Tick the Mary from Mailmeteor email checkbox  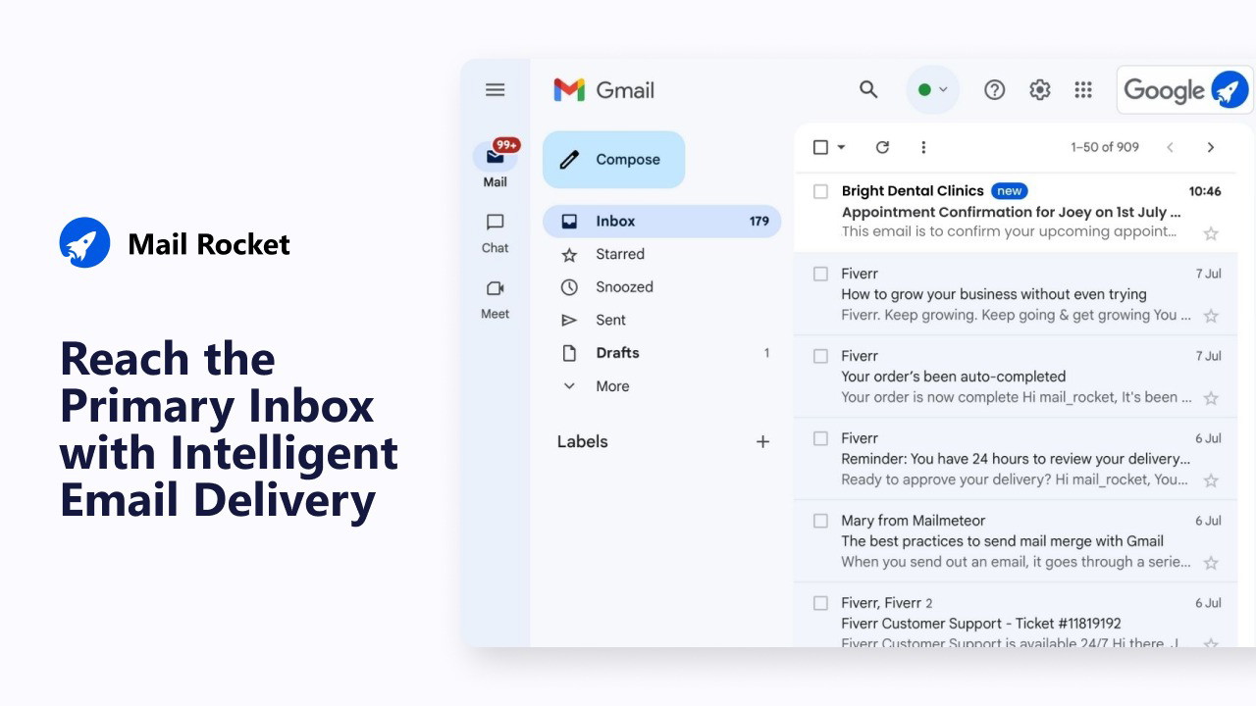[x=821, y=521]
